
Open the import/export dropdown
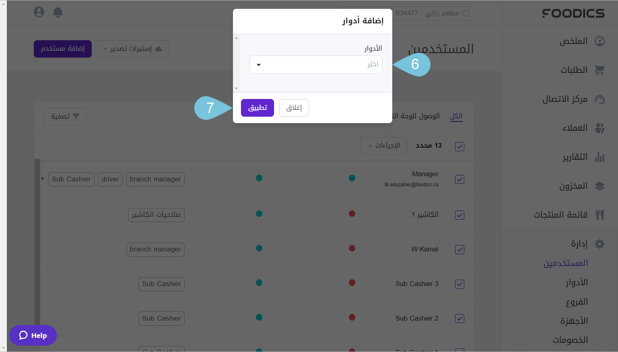[132, 49]
